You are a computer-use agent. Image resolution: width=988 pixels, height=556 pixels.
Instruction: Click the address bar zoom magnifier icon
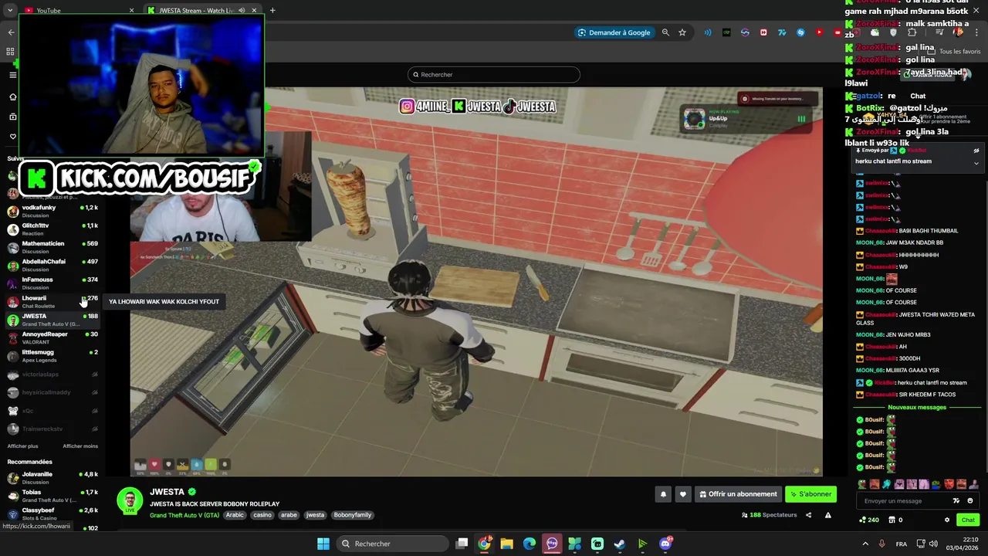coord(665,32)
